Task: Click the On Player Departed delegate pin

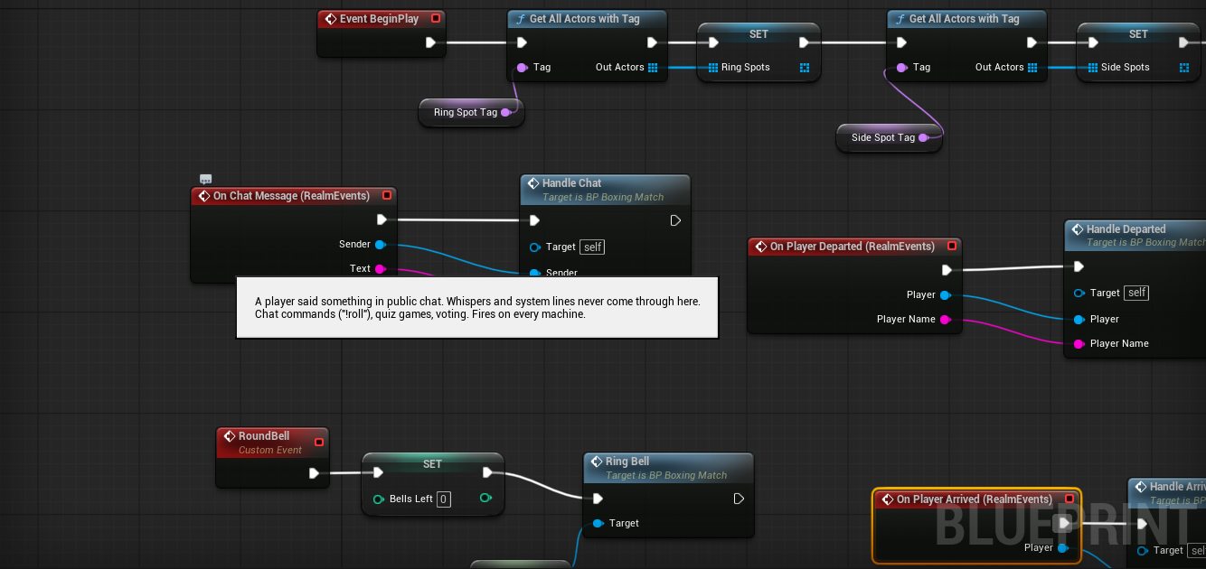Action: click(952, 246)
